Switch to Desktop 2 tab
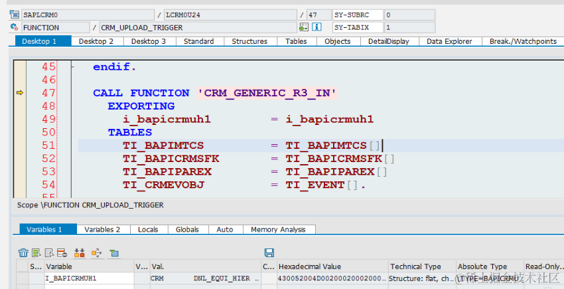The height and width of the screenshot is (289, 564). 96,41
